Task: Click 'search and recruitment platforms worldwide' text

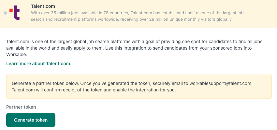Action: coord(75,19)
